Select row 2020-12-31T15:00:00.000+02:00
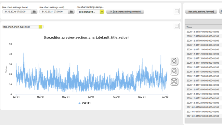 click(203, 67)
